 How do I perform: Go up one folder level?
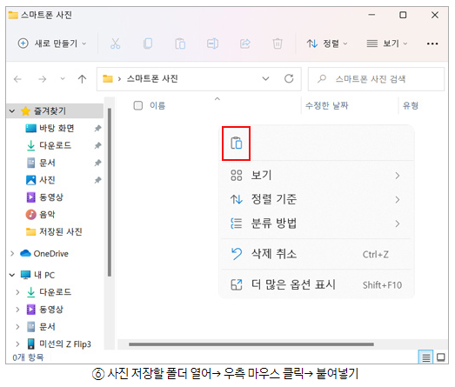(x=82, y=79)
